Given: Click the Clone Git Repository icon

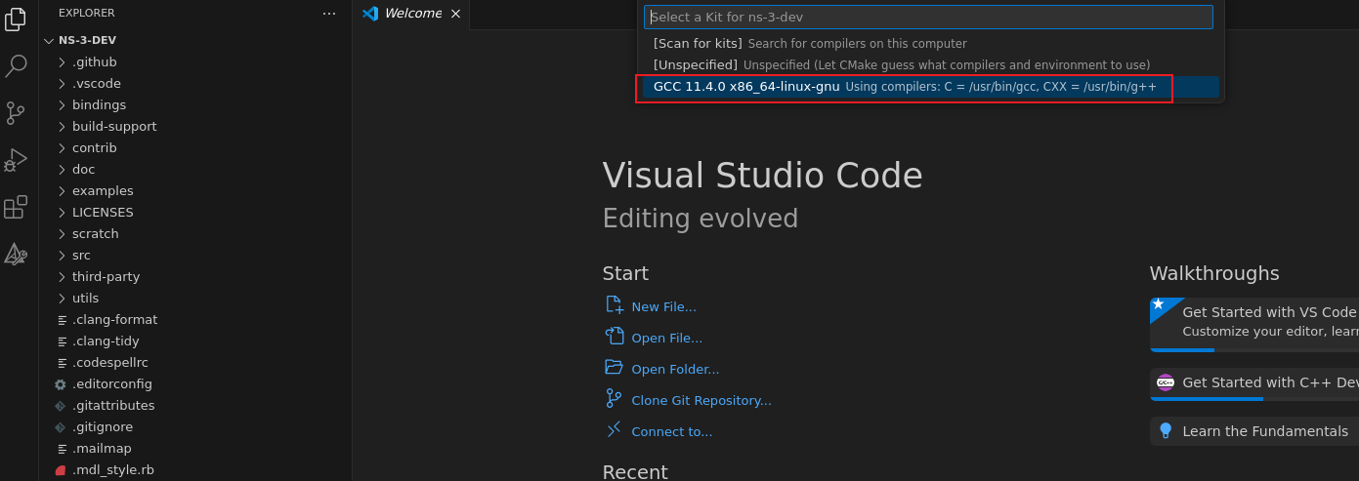Looking at the screenshot, I should (x=614, y=399).
